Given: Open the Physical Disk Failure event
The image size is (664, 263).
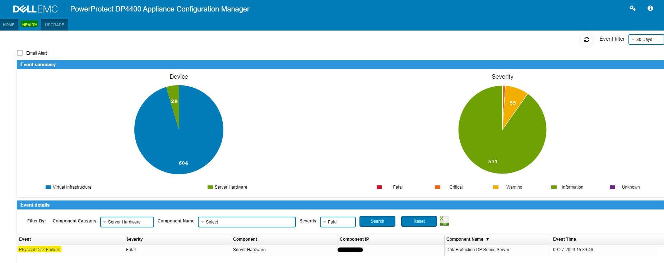Looking at the screenshot, I should [39, 250].
